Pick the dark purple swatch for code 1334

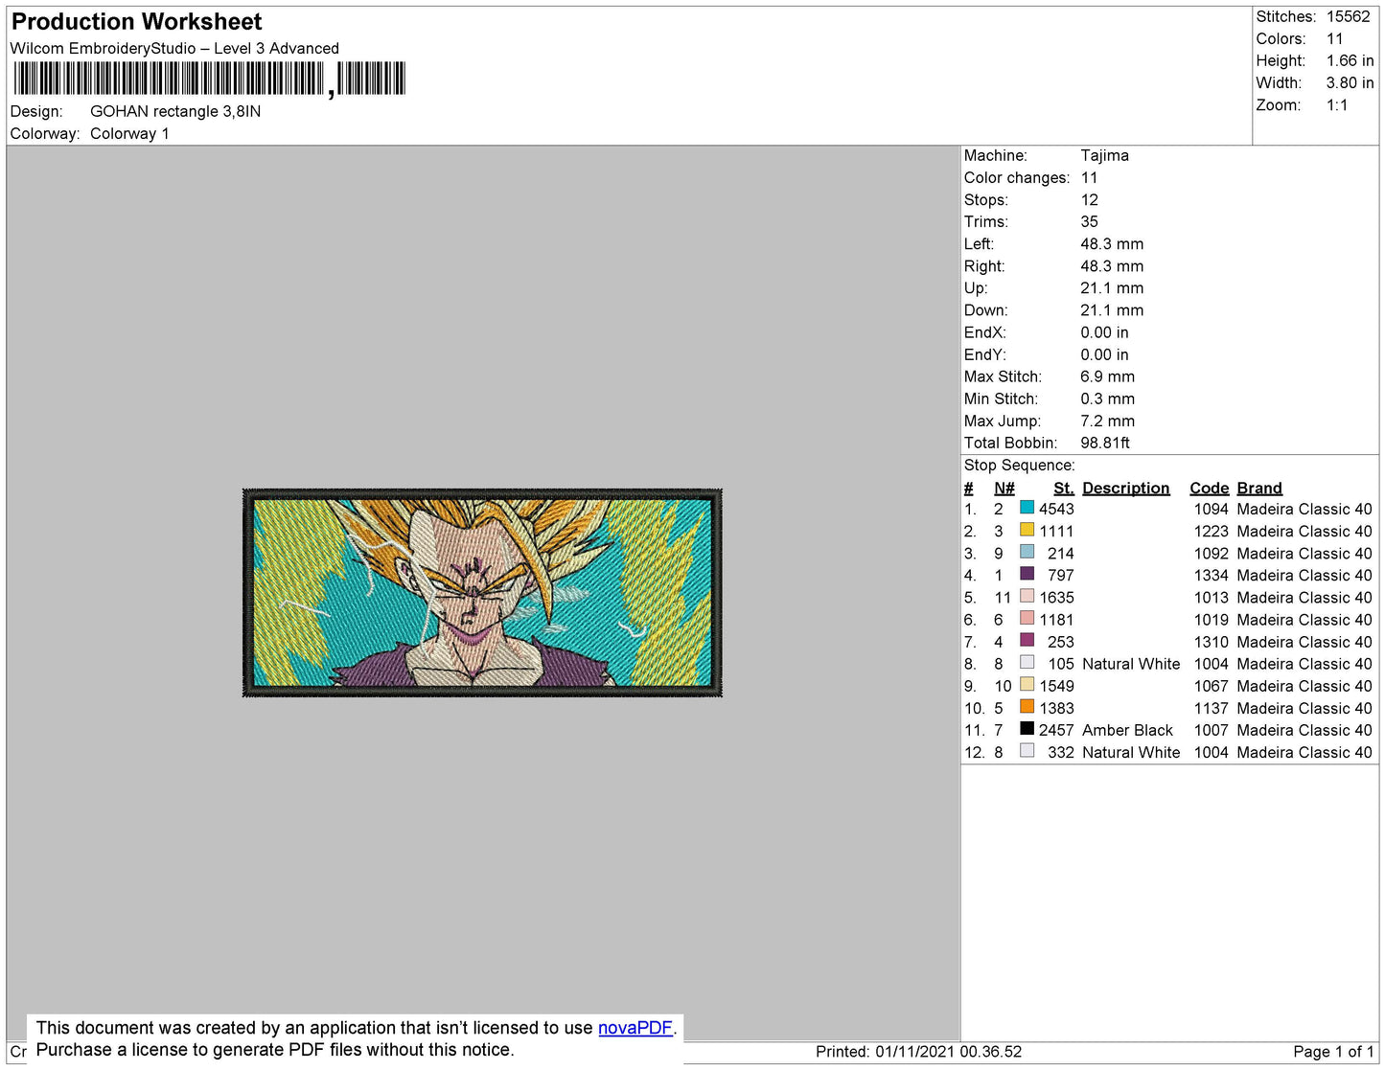1027,575
